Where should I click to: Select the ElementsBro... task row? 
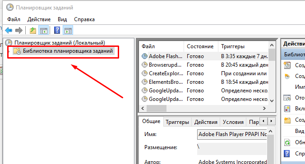tap(205, 82)
